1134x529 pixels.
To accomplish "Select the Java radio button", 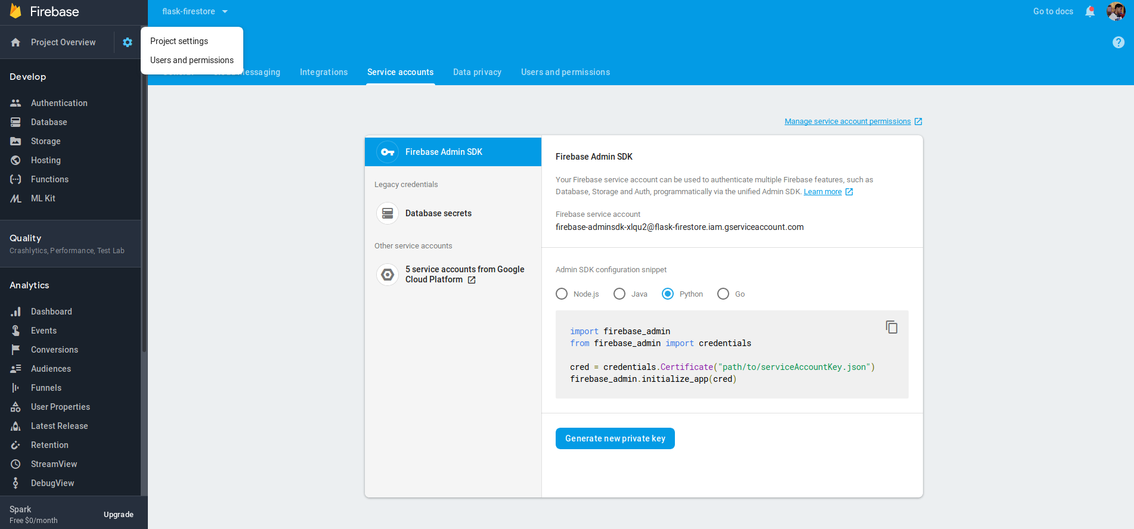I will [x=619, y=294].
